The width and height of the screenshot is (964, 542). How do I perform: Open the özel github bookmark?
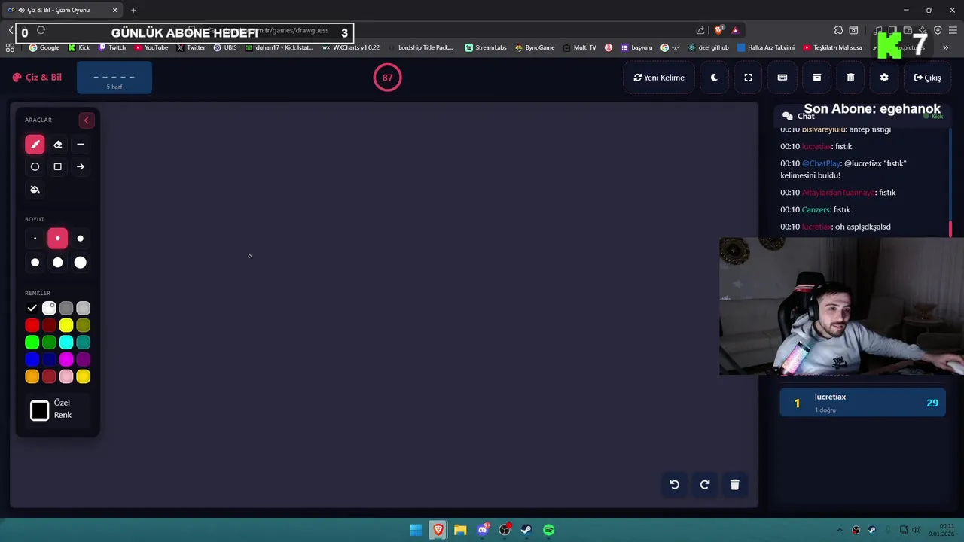[x=708, y=47]
